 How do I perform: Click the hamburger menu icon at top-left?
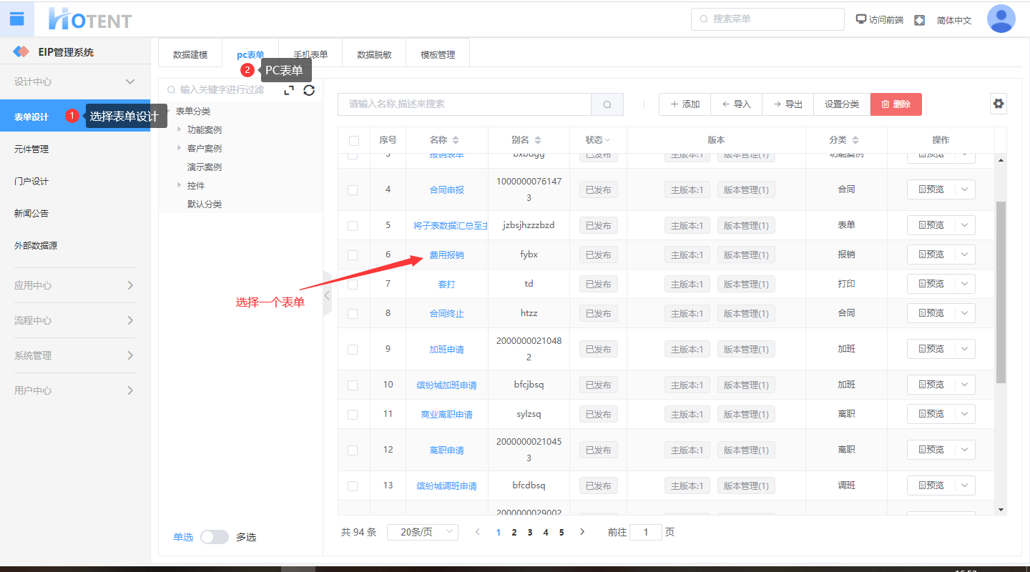pyautogui.click(x=16, y=19)
